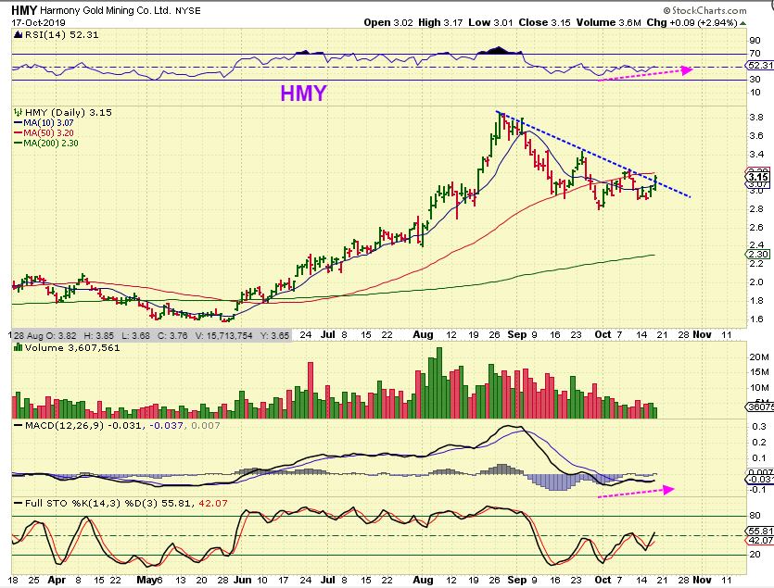Click the 80 stochastic axis label

click(755, 516)
